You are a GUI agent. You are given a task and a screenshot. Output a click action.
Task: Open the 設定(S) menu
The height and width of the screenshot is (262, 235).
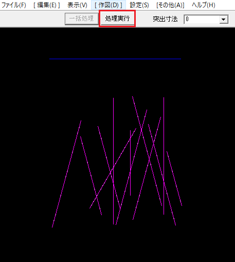coord(139,5)
